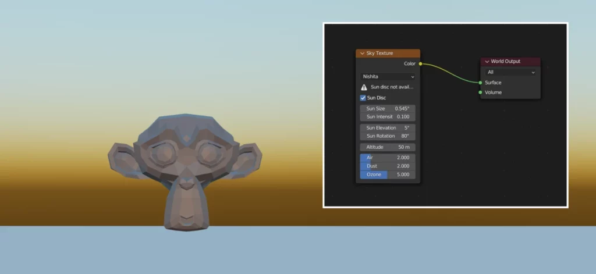The height and width of the screenshot is (274, 596).
Task: Adjust the Dust density slider
Action: pyautogui.click(x=388, y=166)
